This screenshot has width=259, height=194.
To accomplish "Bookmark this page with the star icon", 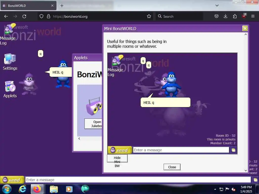I will click(149, 16).
